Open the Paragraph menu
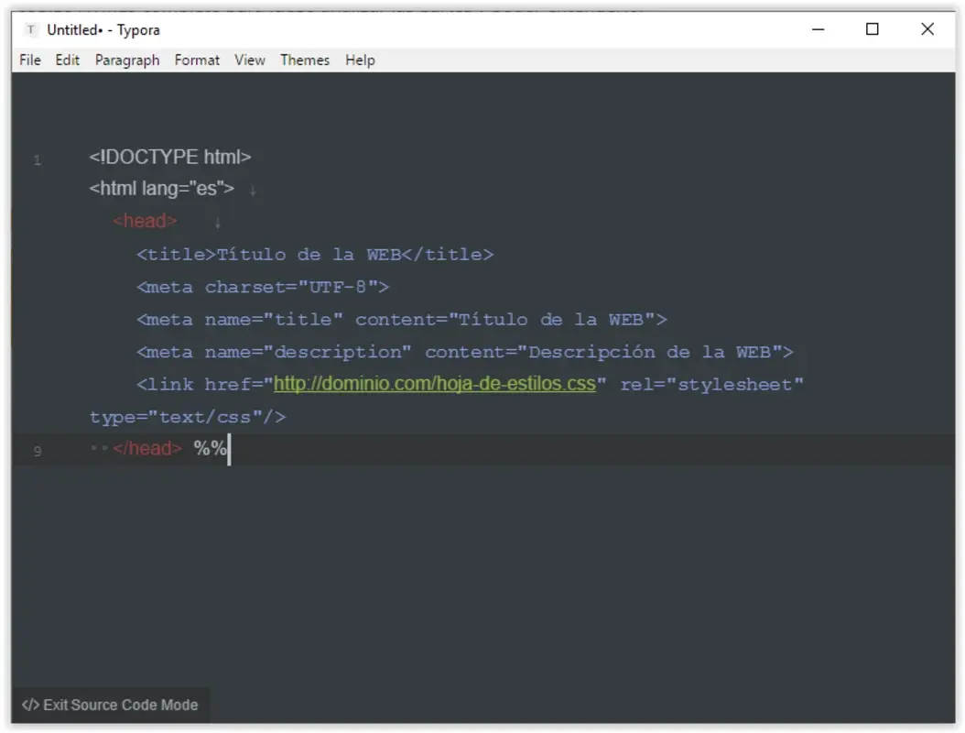Screen dimensions: 965x733 (x=127, y=60)
